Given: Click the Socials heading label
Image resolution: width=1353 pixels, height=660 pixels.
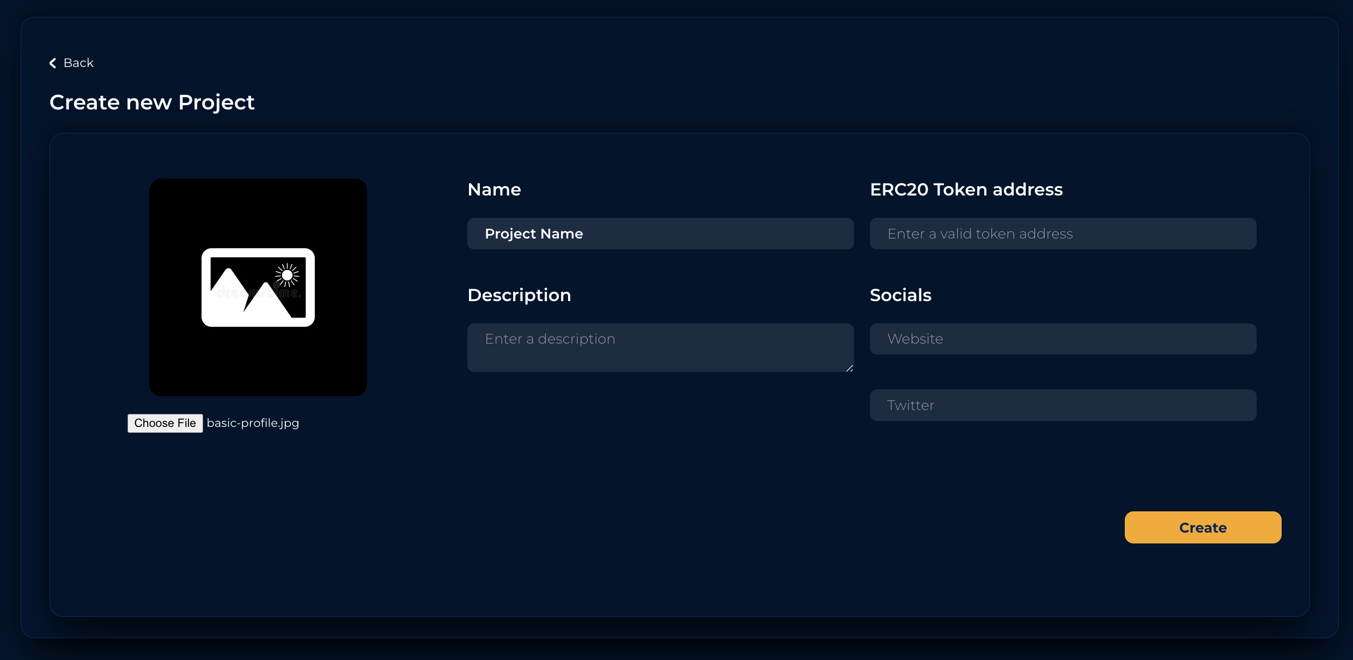Looking at the screenshot, I should [900, 295].
